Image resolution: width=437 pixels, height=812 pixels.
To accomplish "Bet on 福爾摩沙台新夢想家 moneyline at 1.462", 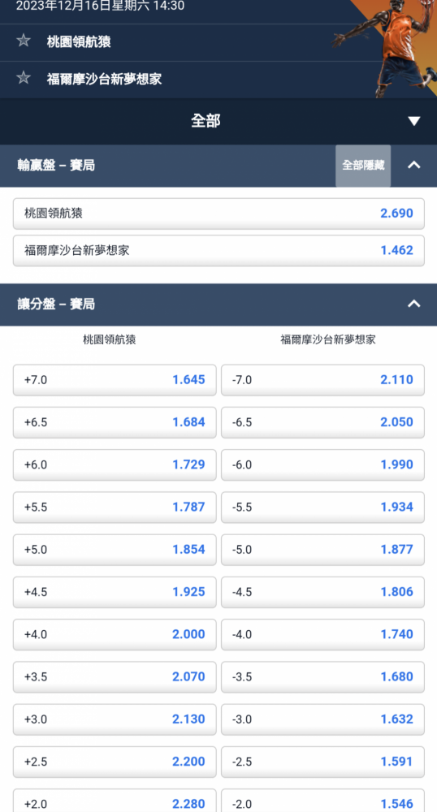I will coord(218,251).
